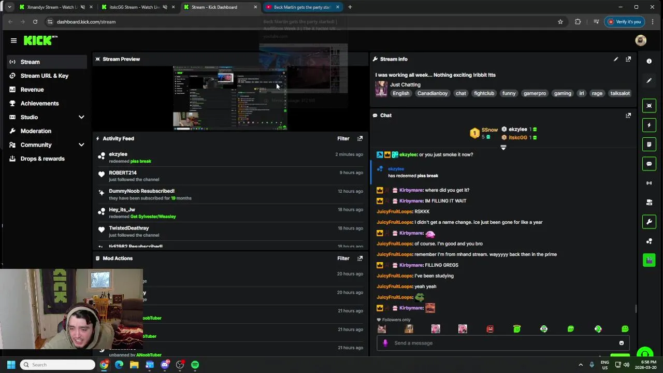The width and height of the screenshot is (663, 373).
Task: Toggle the camera icon in right sidebar
Action: [649, 202]
